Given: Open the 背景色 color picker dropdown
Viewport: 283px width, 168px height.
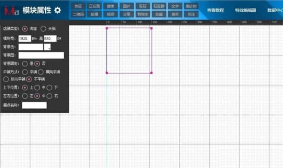Looking at the screenshot, I should [49, 47].
